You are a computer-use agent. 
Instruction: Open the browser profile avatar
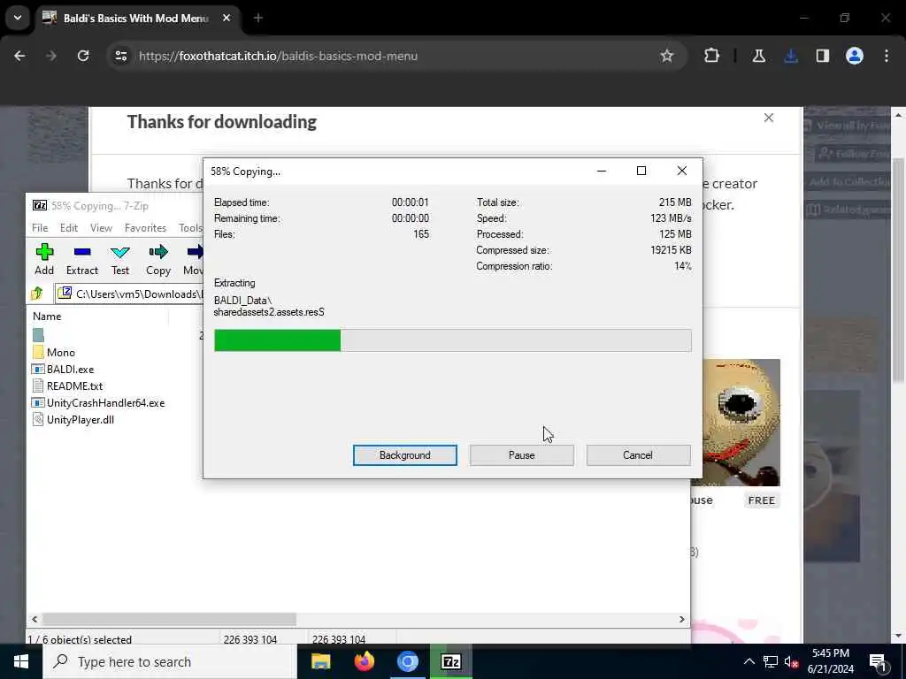[x=855, y=56]
